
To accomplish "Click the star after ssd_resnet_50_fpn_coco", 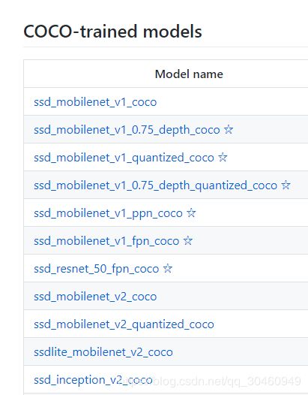I will (168, 269).
